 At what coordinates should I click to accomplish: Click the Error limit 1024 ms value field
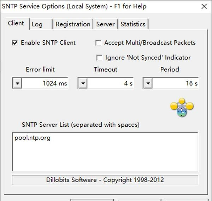pyautogui.click(x=45, y=84)
